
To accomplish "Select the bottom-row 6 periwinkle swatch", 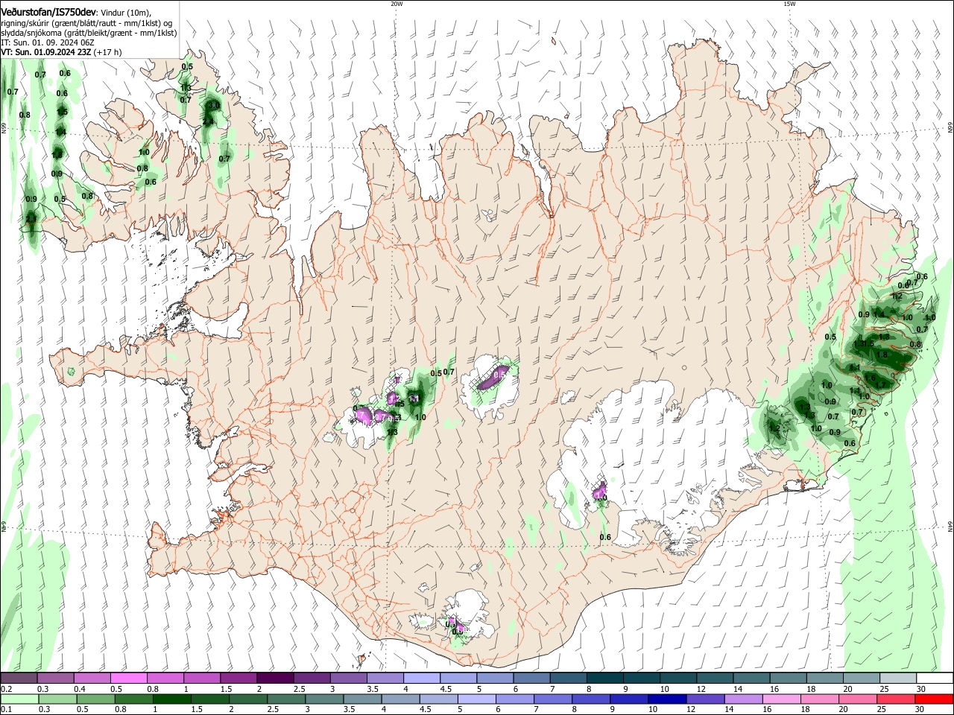I will coord(514,699).
